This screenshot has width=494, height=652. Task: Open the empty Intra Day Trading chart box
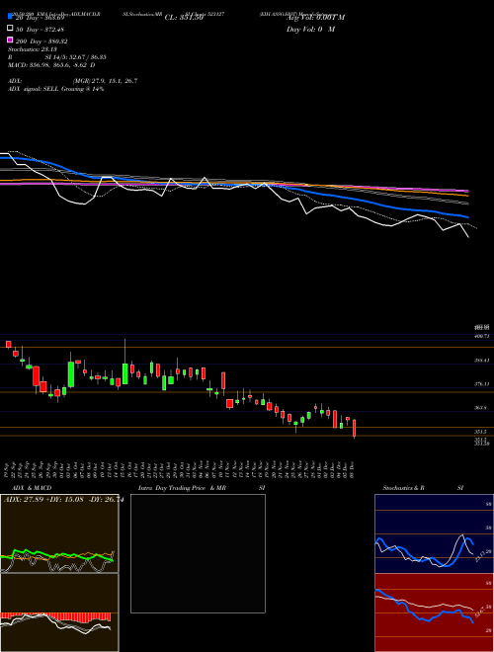point(198,553)
